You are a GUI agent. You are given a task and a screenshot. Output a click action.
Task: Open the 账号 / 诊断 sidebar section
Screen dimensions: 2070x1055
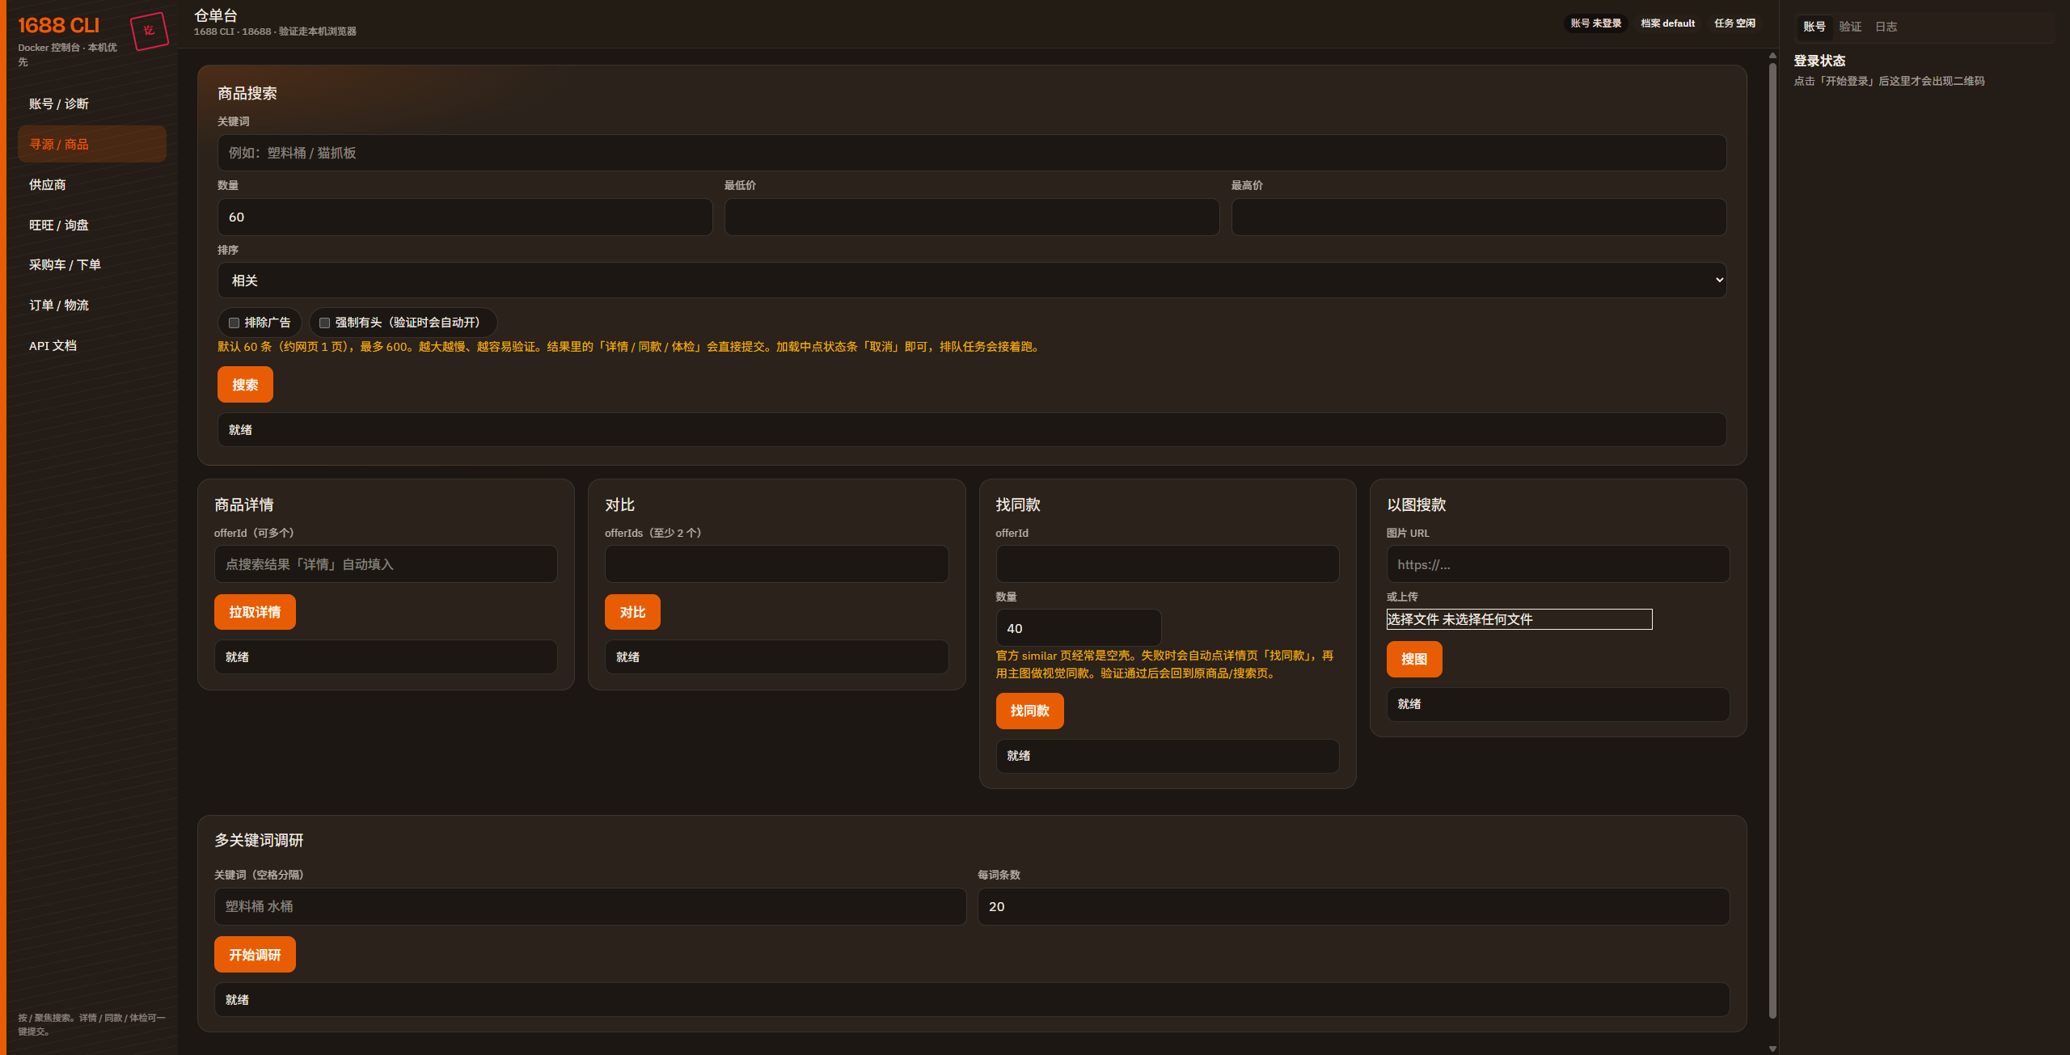pos(91,103)
